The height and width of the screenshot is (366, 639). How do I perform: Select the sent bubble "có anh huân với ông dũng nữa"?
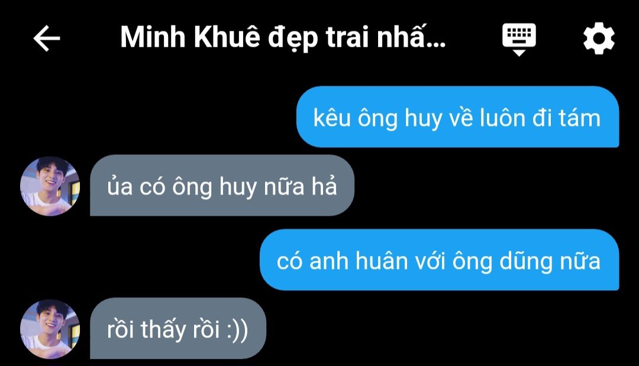[x=439, y=260]
